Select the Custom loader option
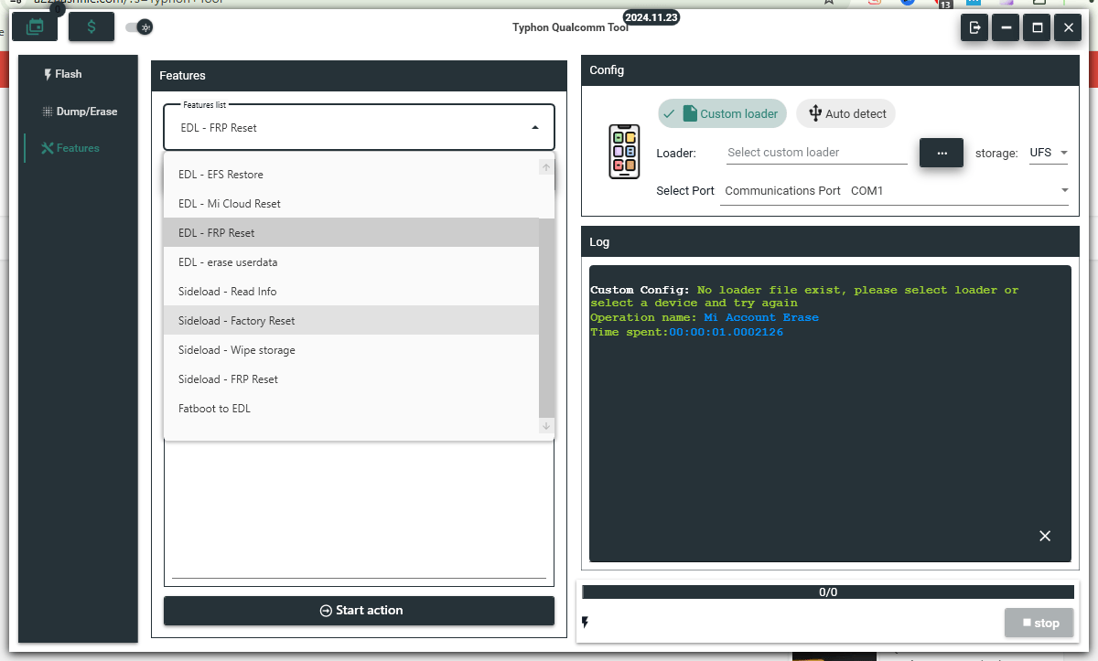 [x=722, y=114]
